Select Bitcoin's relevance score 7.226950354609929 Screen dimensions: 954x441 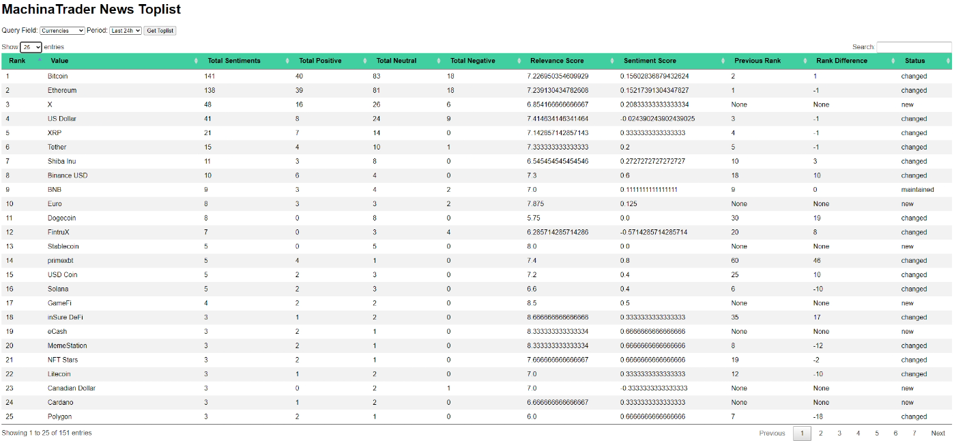coord(558,76)
